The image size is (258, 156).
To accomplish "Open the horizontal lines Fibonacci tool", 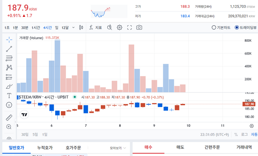I will click(x=9, y=58).
